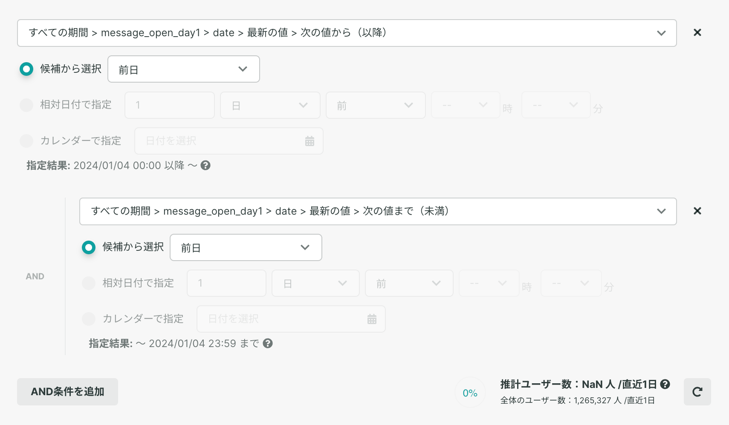Open first condition's minute (分) dropdown
This screenshot has width=729, height=425.
556,105
